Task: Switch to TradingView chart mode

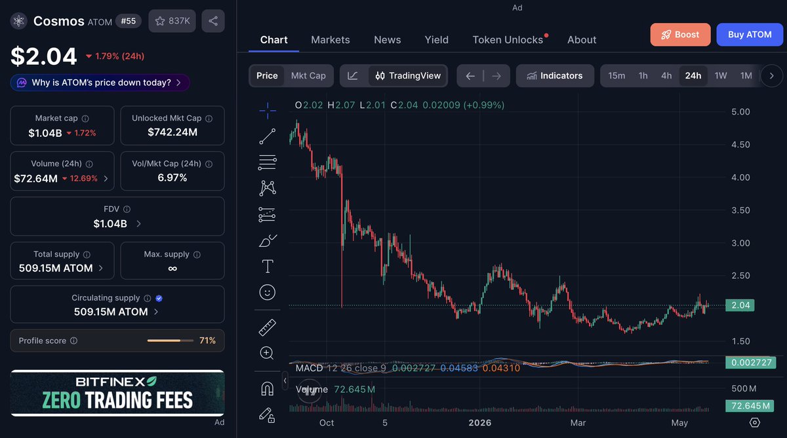Action: 408,76
